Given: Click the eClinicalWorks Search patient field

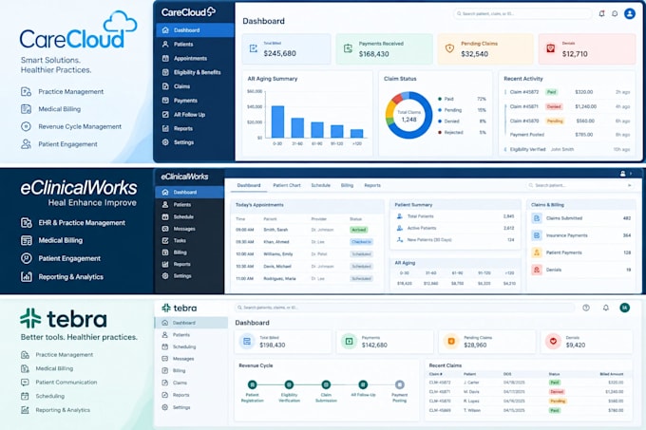Looking at the screenshot, I should coord(580,186).
